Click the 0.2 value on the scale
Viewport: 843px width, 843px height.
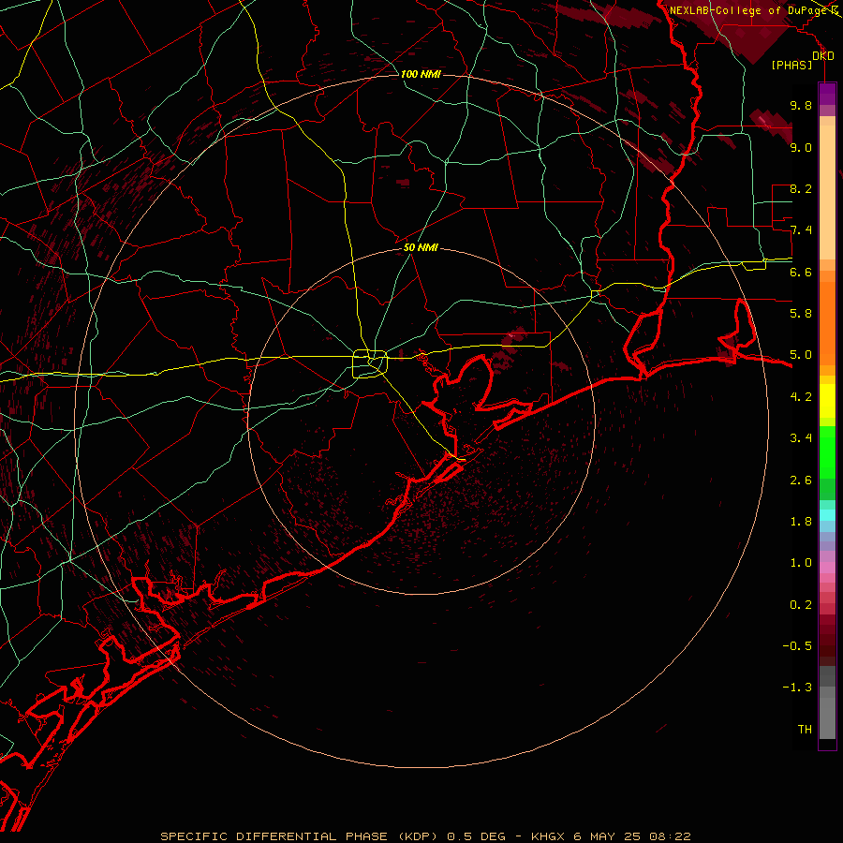coord(801,605)
